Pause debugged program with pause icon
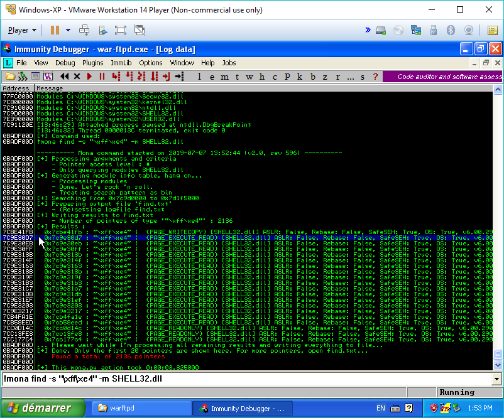The width and height of the screenshot is (504, 418). point(102,77)
